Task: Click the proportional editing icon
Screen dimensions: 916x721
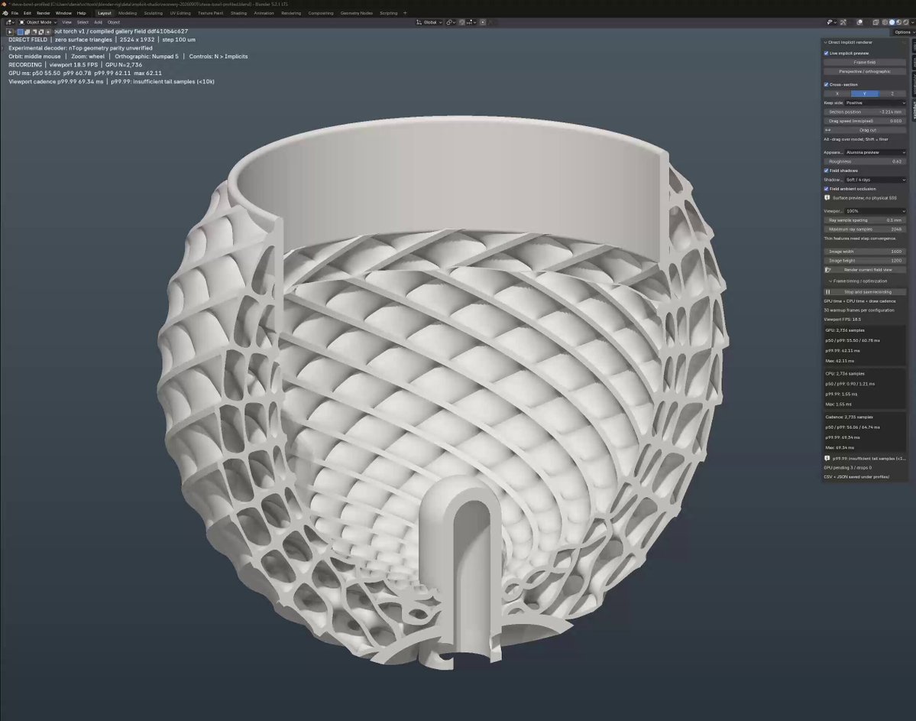Action: (483, 22)
